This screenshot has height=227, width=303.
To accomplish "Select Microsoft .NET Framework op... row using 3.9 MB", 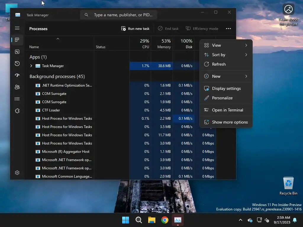I will click(x=120, y=160).
